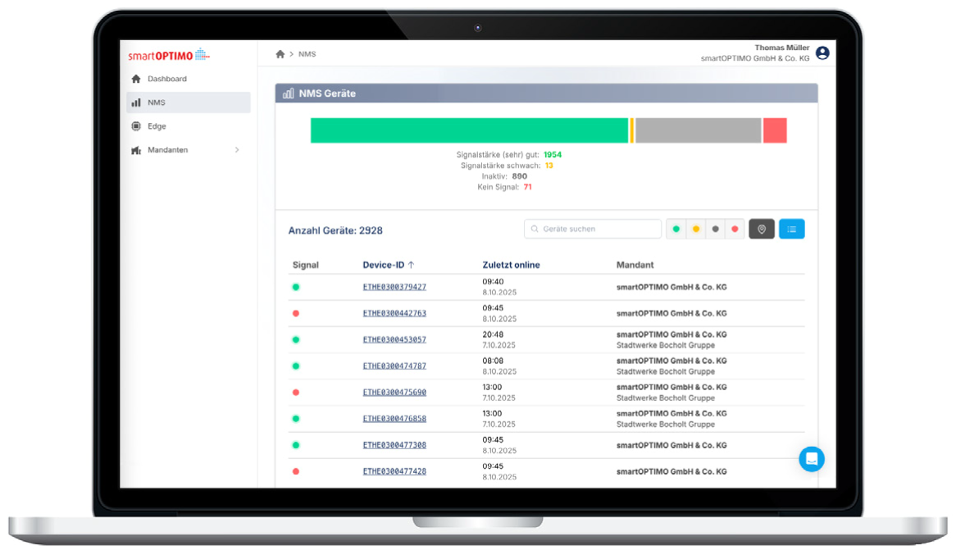Viewport: 956px width, 550px height.
Task: Click the smartOPTIMO logo
Action: tap(169, 56)
